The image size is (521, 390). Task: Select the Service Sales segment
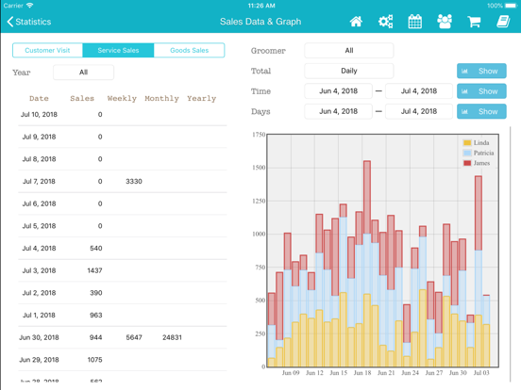(118, 51)
